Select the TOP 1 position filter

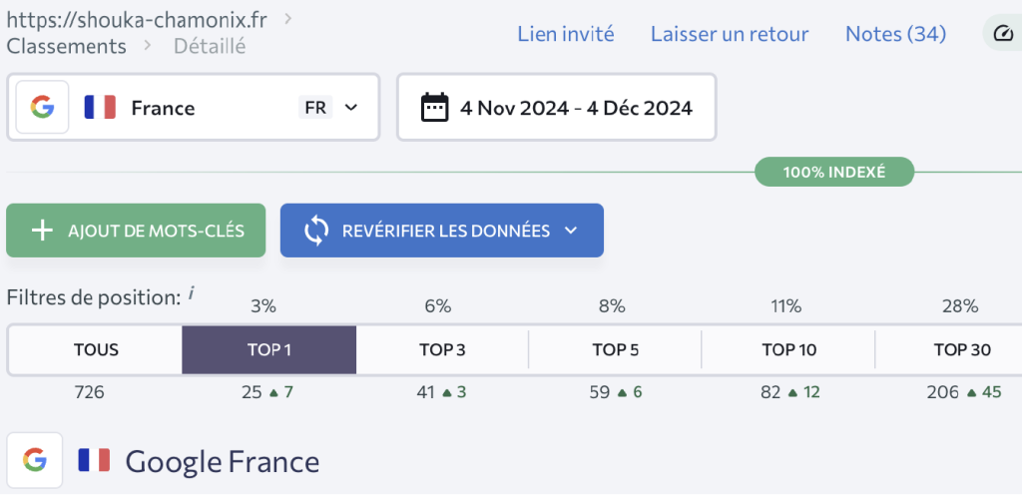[268, 349]
